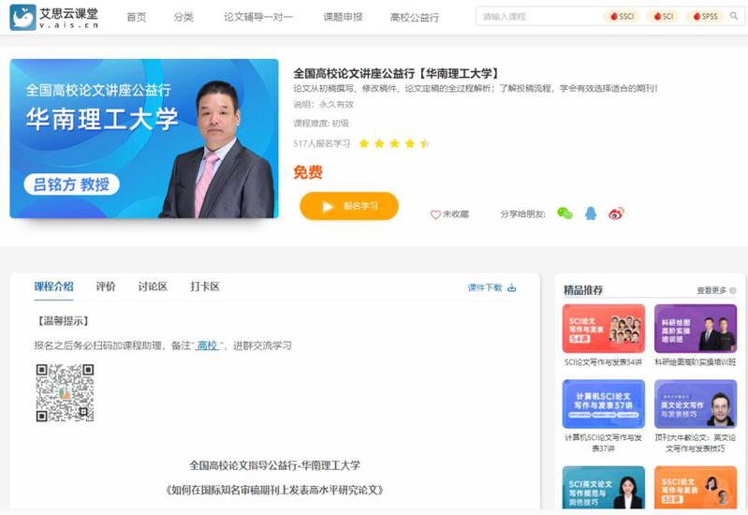
Task: Click the 查看更多 round icon
Action: 733,290
